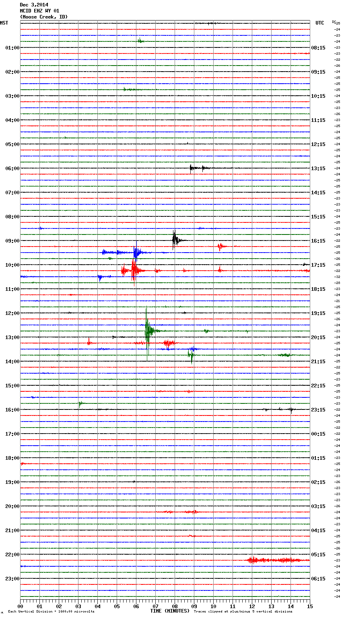The height and width of the screenshot is (617, 342).
Task: Click the '06:00' MST time label
Action: [x=12, y=169]
